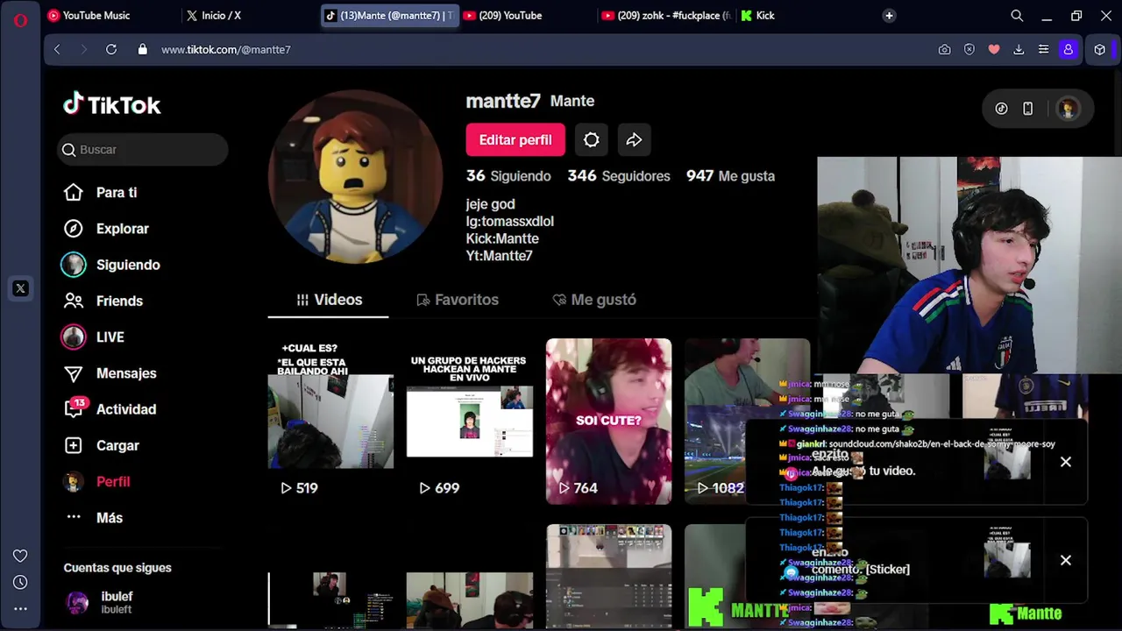Screen dimensions: 1122x631
Task: Open the 36 Siguiendo list
Action: [x=508, y=176]
